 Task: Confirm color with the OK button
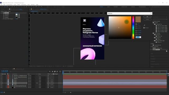point(147,17)
